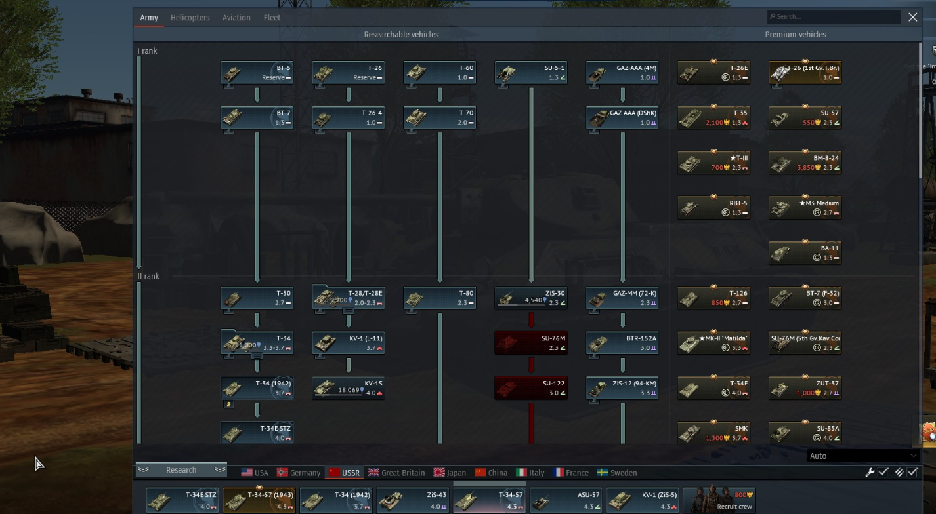This screenshot has height=514, width=936.
Task: Select the KV-1 (L-11) heavy tank card
Action: click(348, 343)
